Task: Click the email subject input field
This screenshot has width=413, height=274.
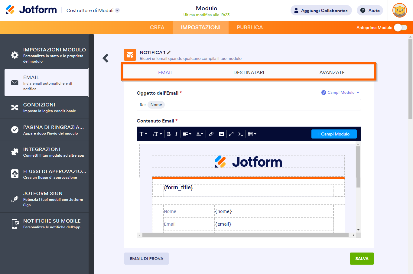Action: tap(249, 105)
